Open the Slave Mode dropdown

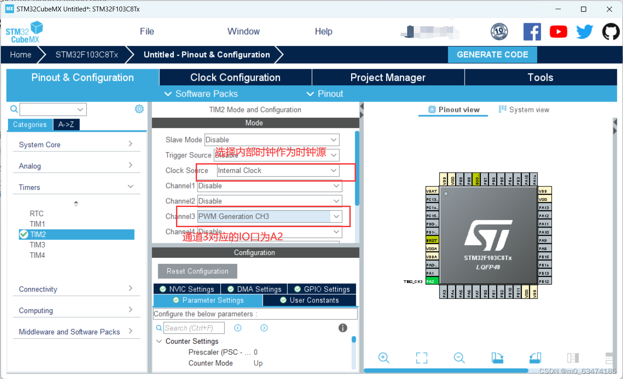tap(272, 140)
